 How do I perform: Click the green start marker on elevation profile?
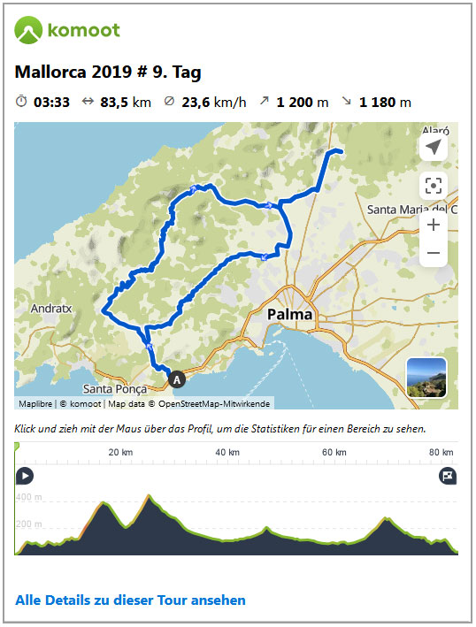click(x=17, y=447)
